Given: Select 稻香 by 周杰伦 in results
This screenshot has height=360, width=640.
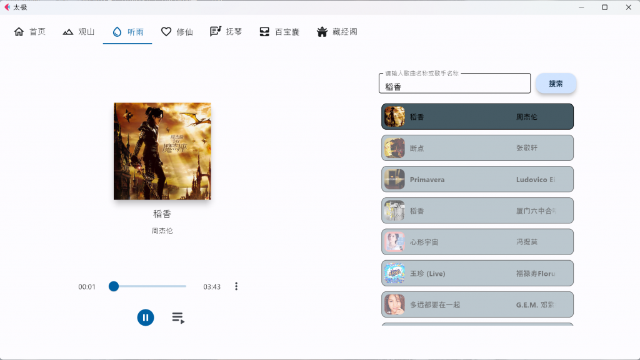Looking at the screenshot, I should [477, 117].
